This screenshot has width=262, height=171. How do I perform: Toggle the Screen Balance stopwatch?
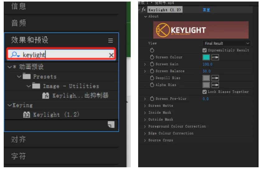[152, 71]
